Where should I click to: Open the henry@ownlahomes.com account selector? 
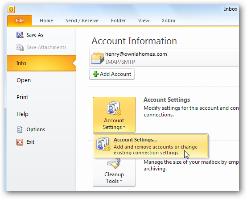pyautogui.click(x=164, y=58)
